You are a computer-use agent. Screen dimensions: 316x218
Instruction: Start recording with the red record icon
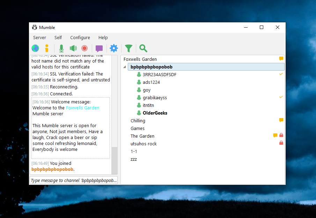84,49
